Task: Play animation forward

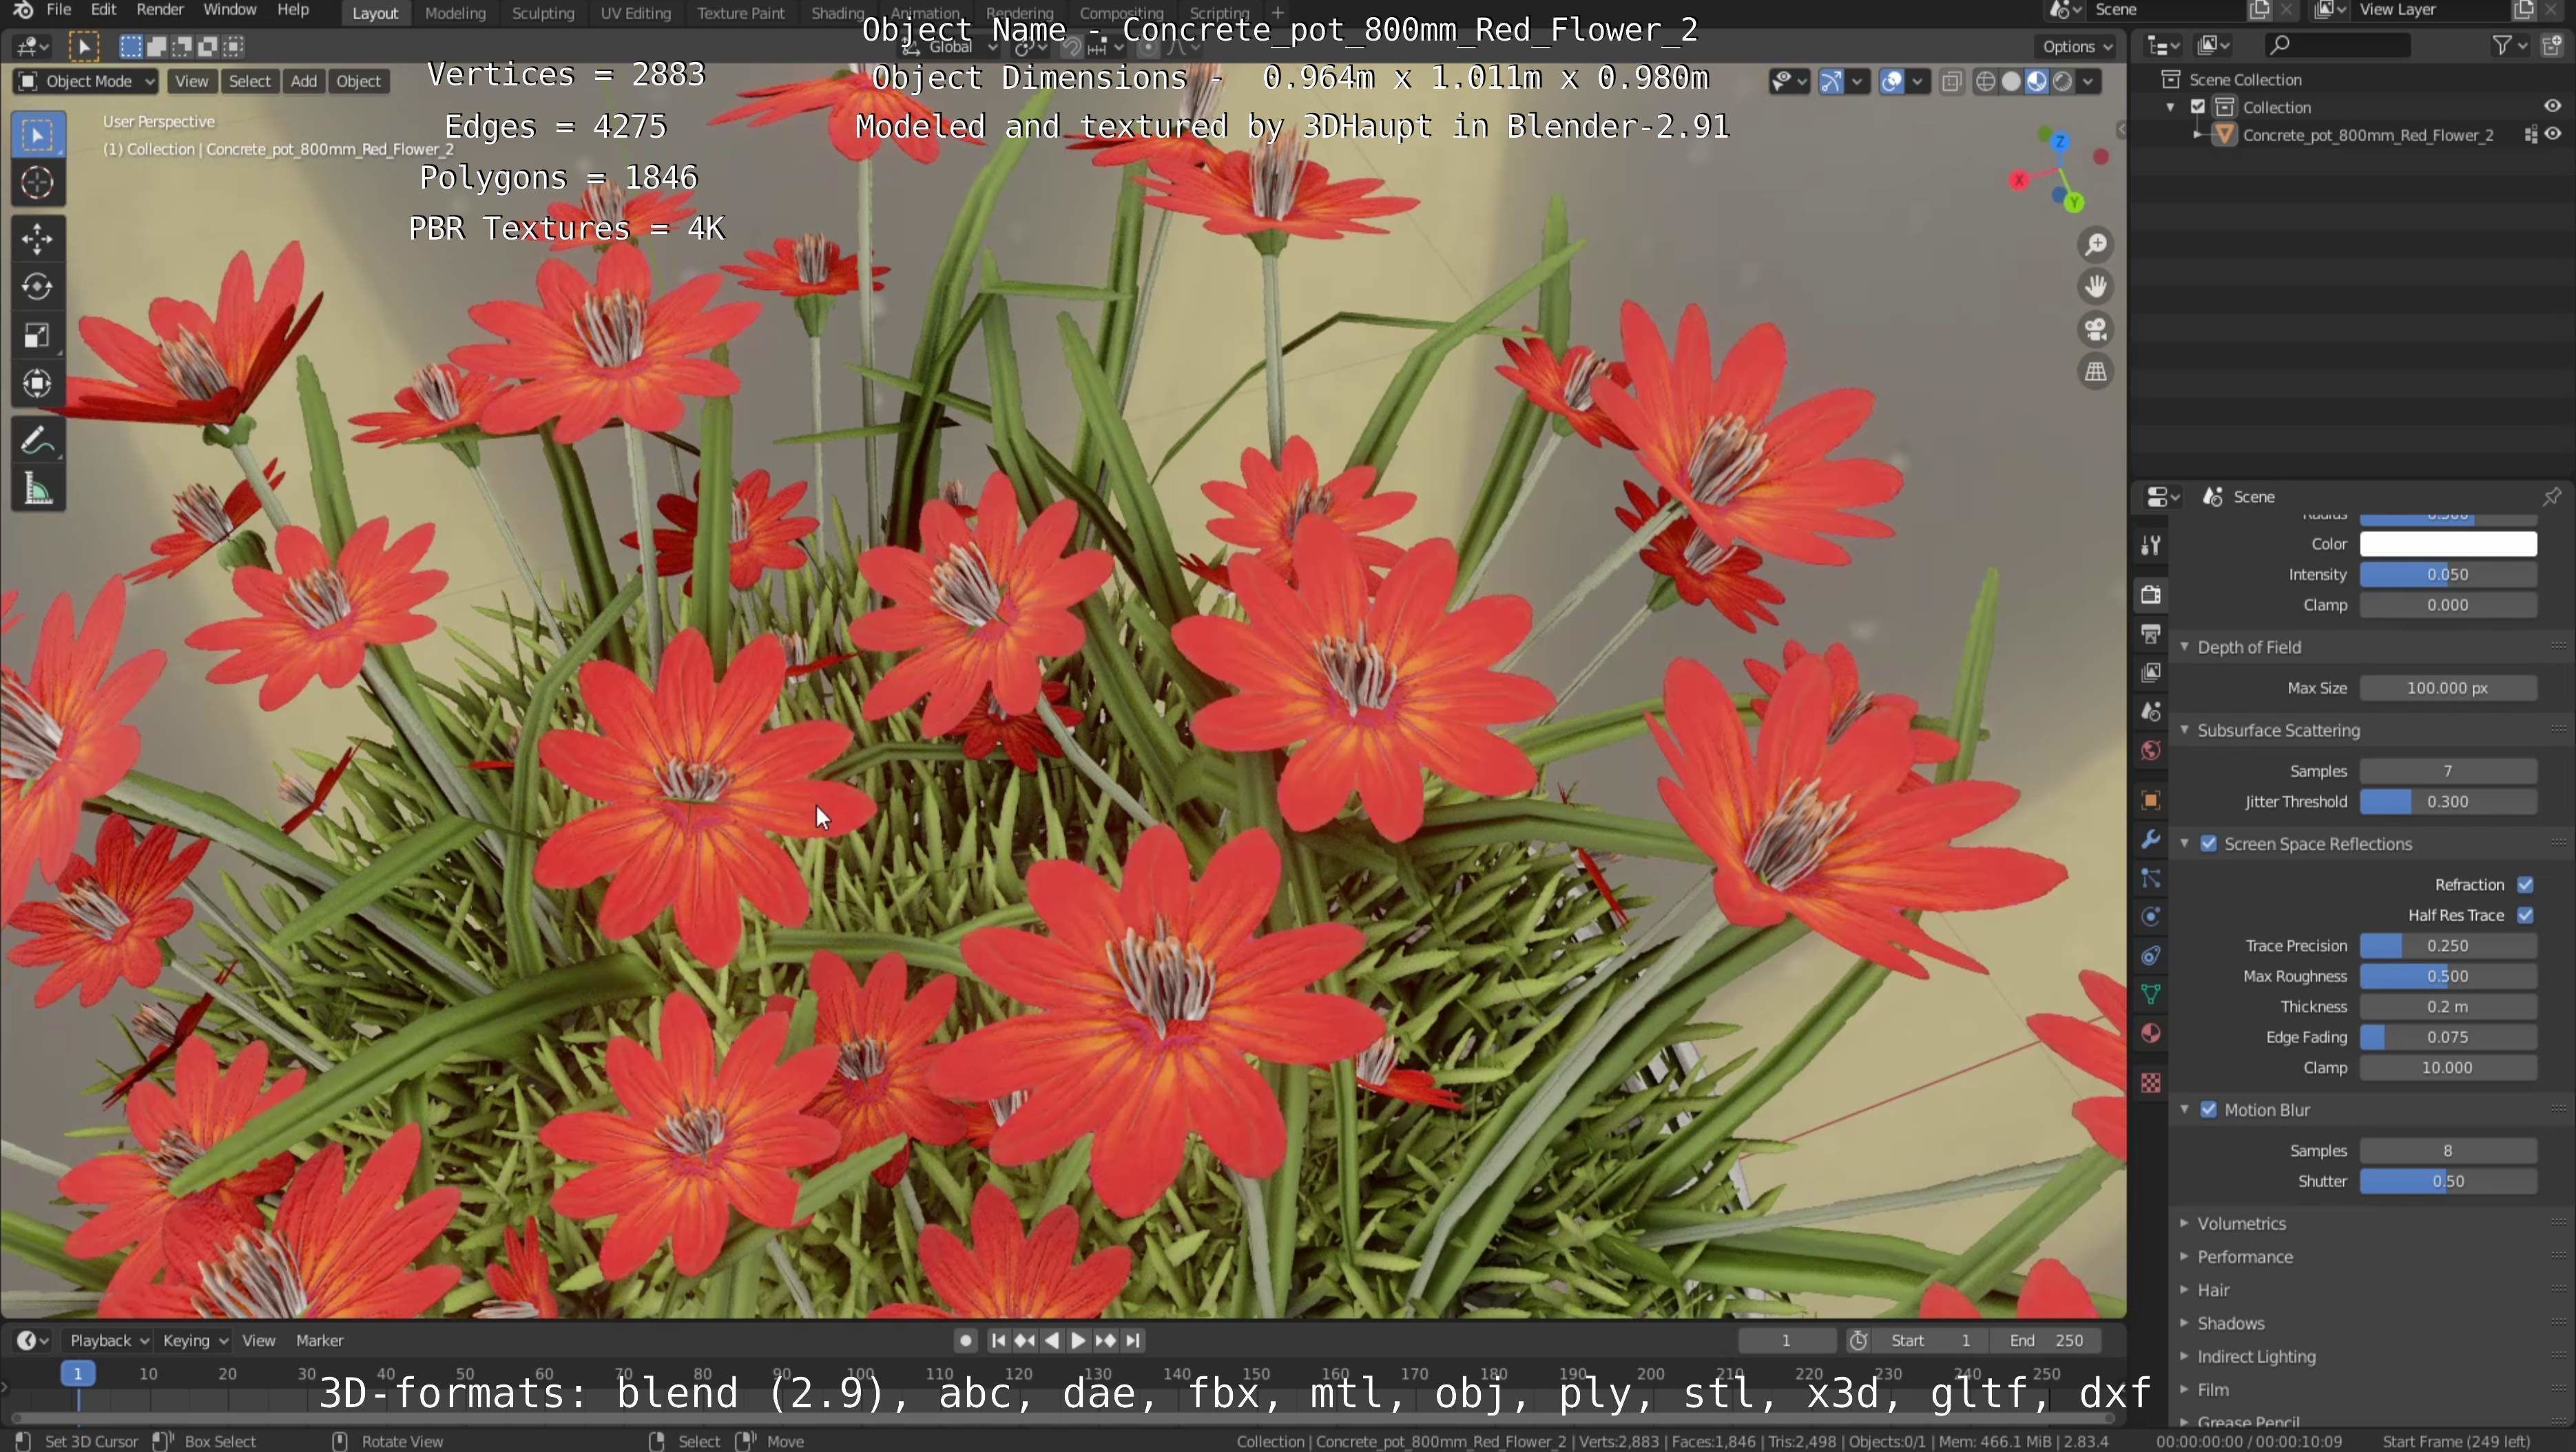Action: [x=1078, y=1340]
